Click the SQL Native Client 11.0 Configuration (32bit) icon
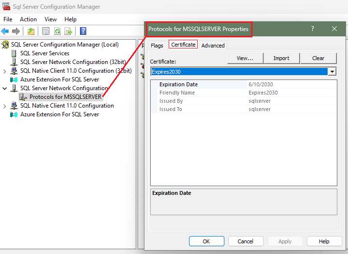Image resolution: width=348 pixels, height=254 pixels. click(x=14, y=71)
